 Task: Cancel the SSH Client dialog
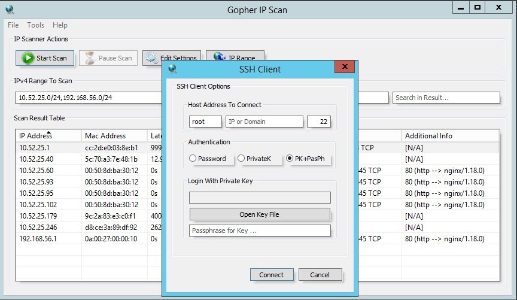[x=320, y=275]
